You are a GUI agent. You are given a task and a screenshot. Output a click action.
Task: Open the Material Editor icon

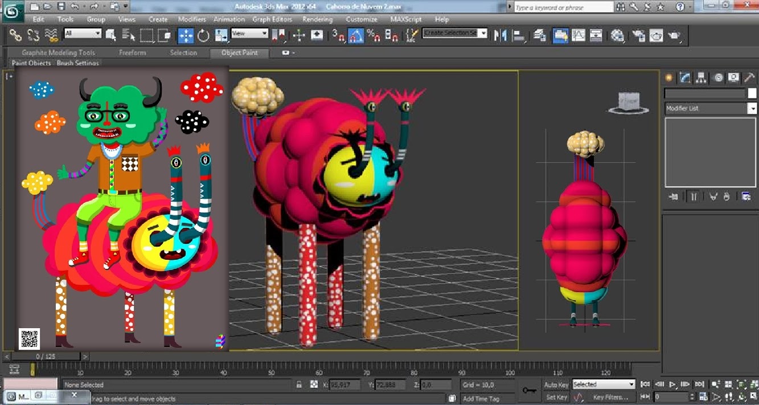(618, 35)
